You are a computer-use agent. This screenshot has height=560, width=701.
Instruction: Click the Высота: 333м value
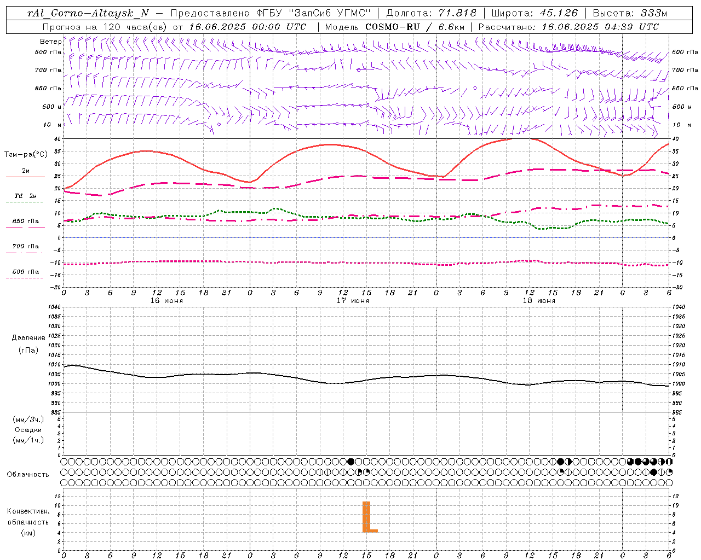pyautogui.click(x=630, y=13)
